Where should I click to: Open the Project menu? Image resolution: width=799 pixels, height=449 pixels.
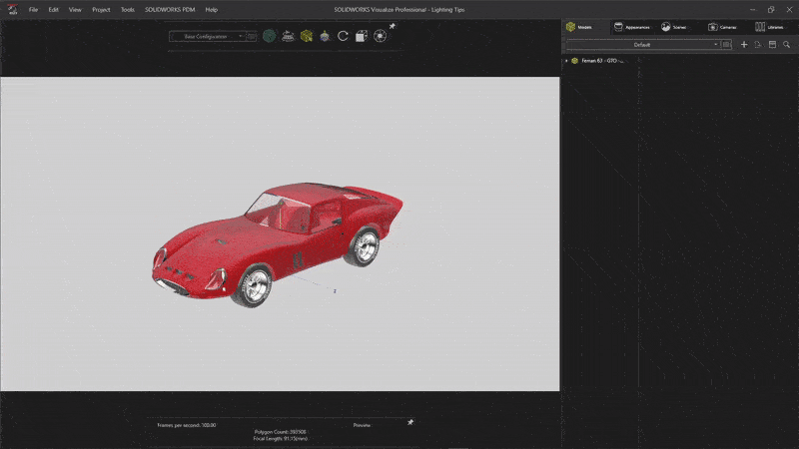[x=101, y=10]
